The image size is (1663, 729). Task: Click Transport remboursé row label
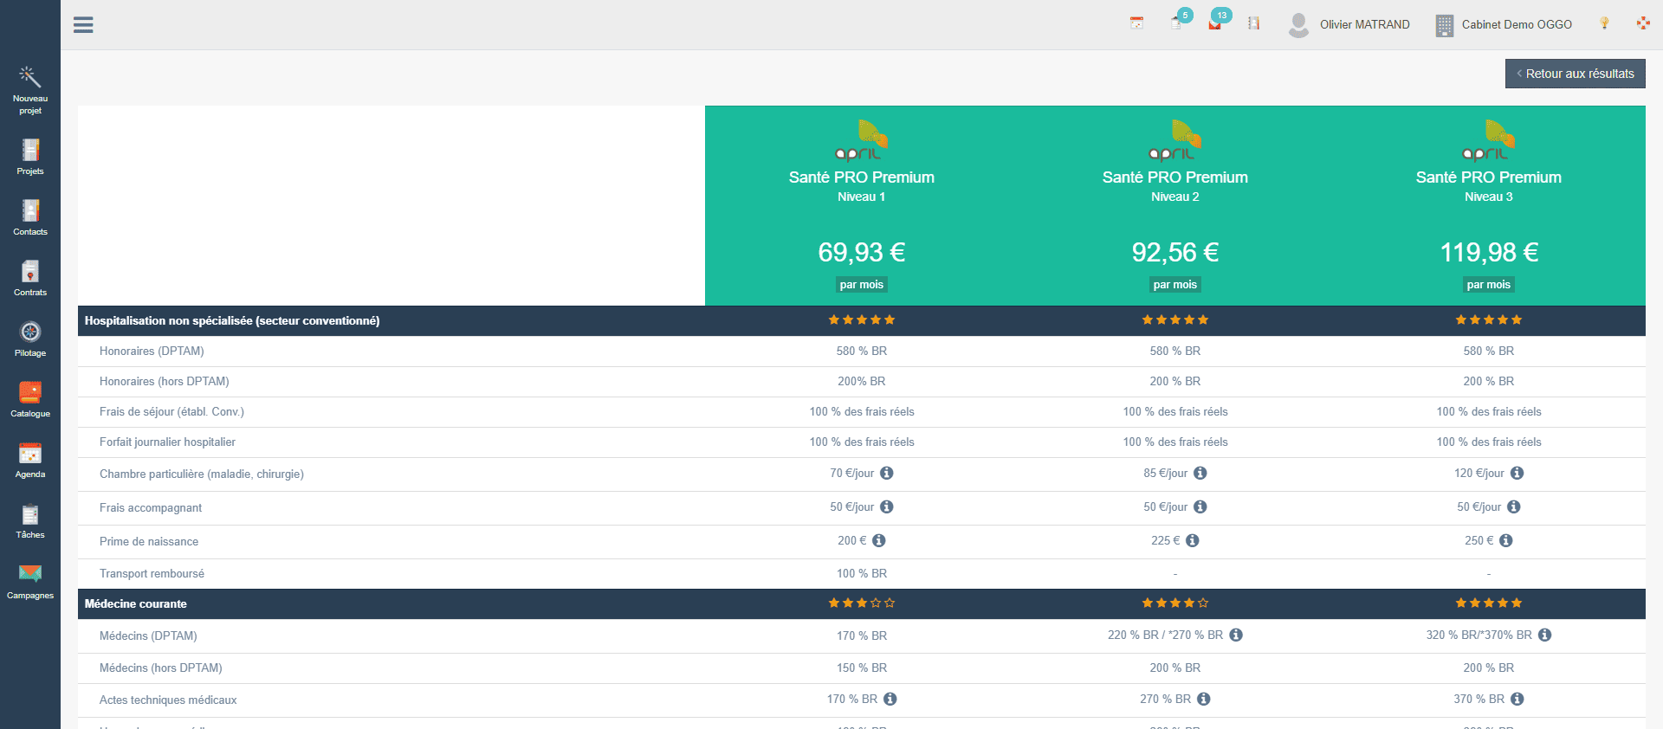152,573
